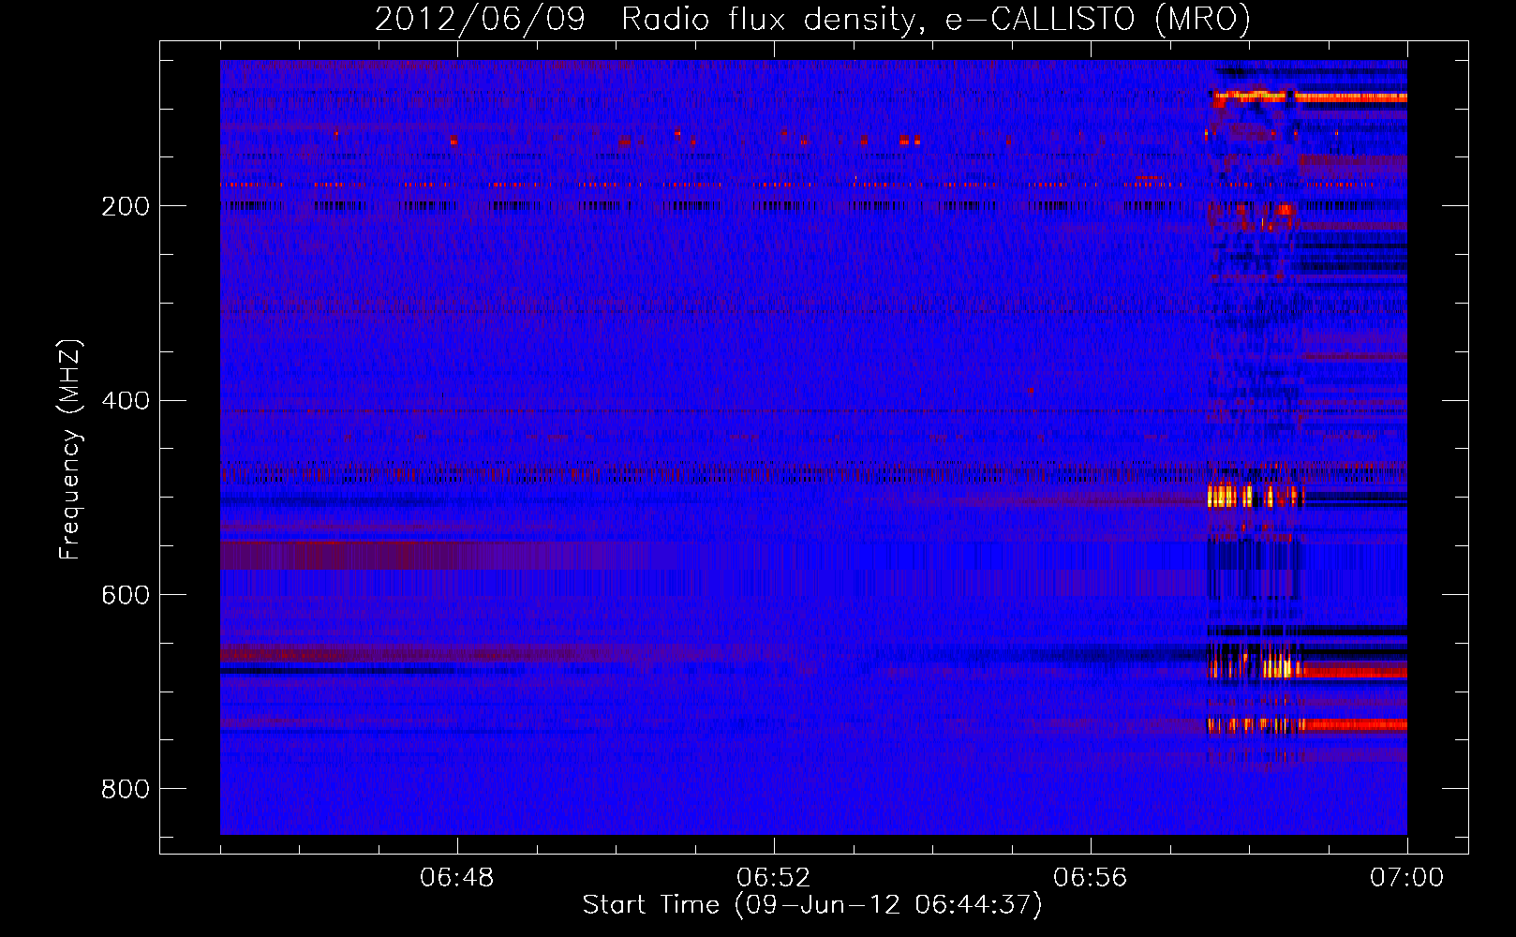Screen dimensions: 1516x937
Task: Click the 06:48 time tick label
Action: click(457, 877)
